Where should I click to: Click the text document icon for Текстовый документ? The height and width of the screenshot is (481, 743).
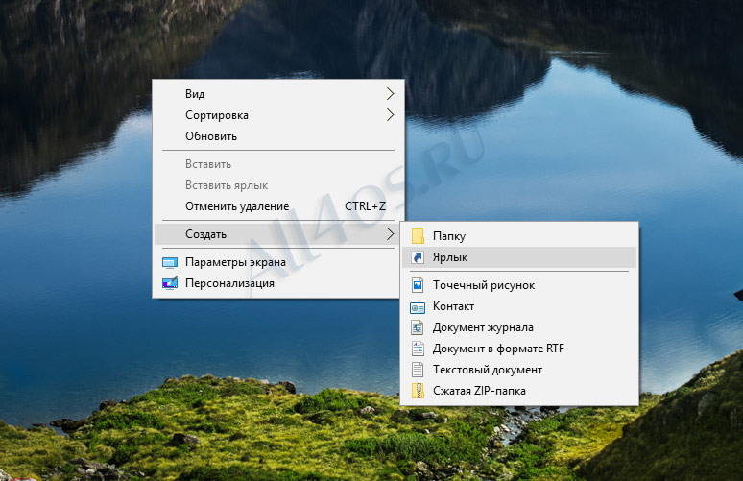[418, 370]
